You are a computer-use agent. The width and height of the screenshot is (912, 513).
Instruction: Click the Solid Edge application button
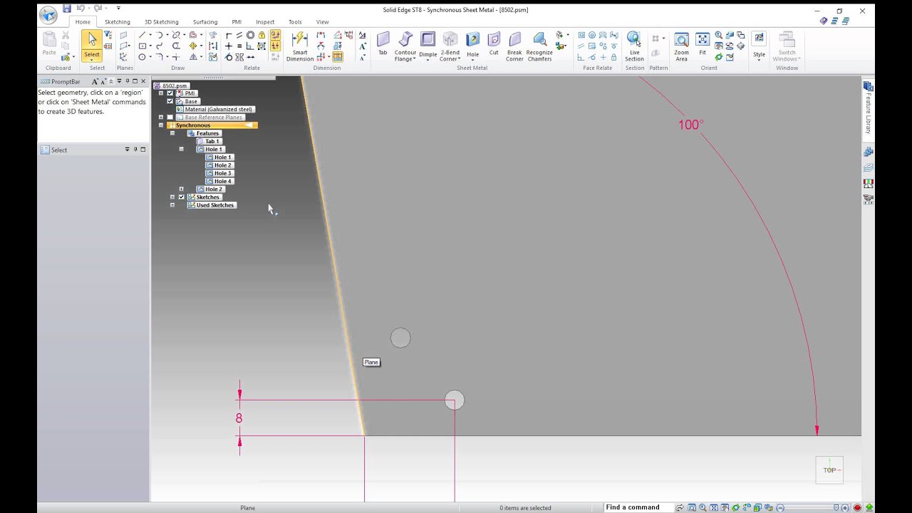click(48, 14)
